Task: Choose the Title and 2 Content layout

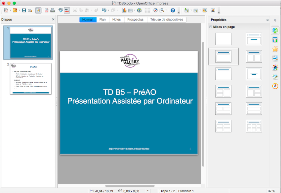Action: tap(254, 56)
